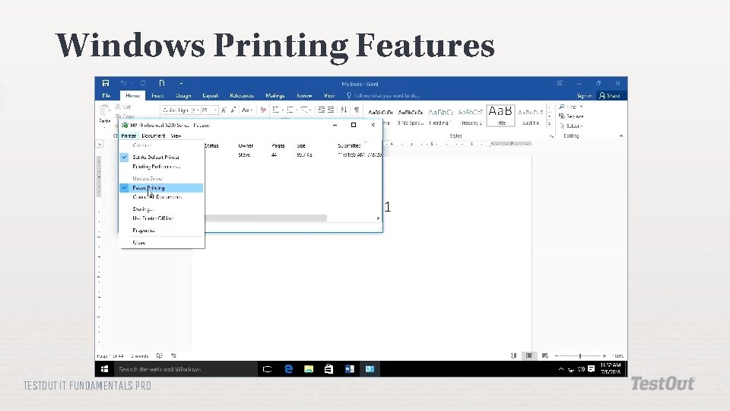Click the Increase Indent icon

click(x=331, y=110)
